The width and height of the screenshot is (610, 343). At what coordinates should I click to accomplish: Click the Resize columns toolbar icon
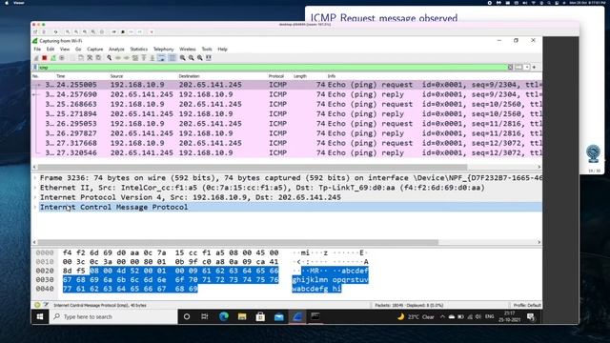(209, 58)
